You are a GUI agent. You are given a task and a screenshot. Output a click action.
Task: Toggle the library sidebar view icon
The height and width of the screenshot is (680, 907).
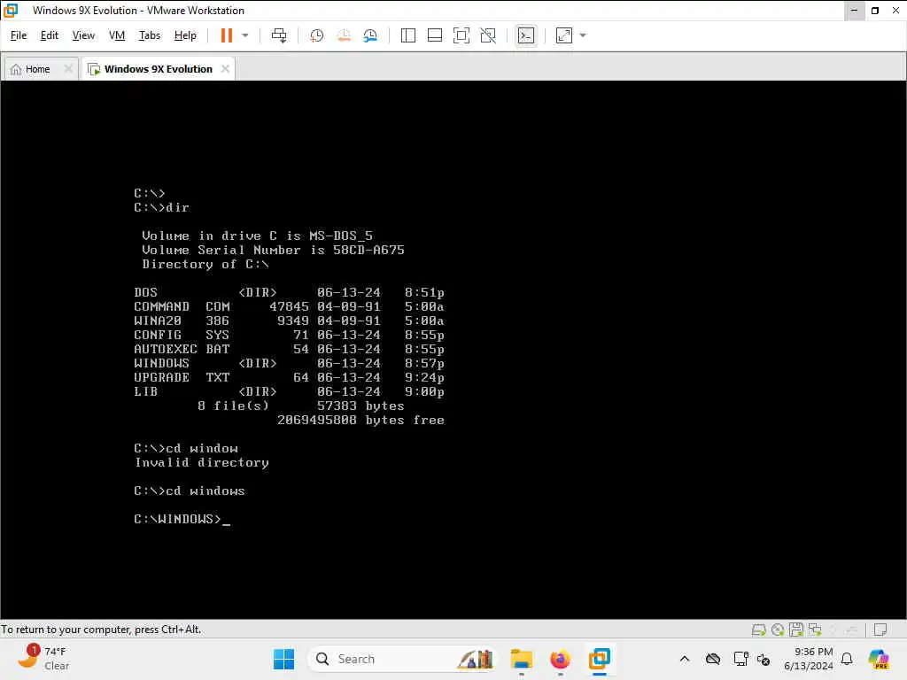[407, 35]
